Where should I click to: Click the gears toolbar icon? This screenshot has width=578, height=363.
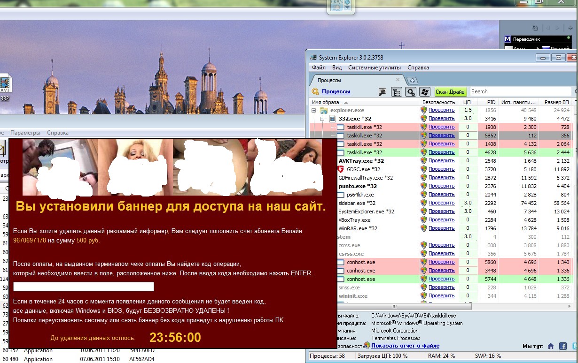pyautogui.click(x=411, y=92)
